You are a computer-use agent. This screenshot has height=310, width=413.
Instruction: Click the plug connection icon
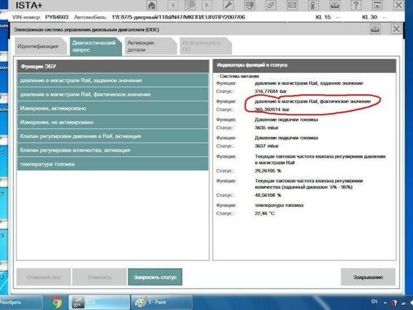click(x=271, y=5)
